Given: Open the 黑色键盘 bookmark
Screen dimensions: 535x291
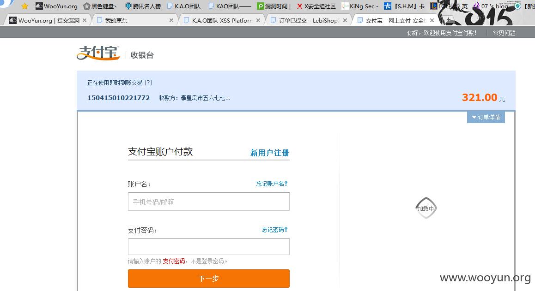Looking at the screenshot, I should [100, 6].
